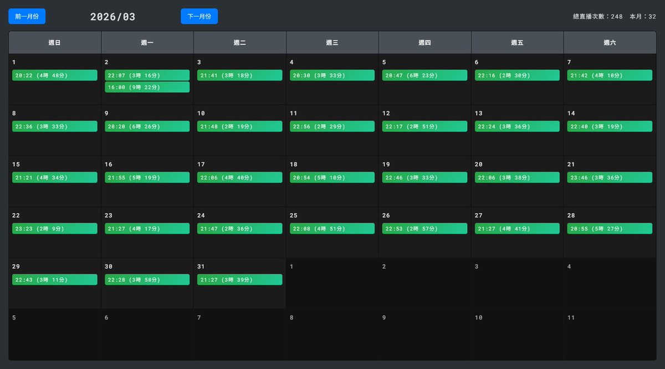Open the 22:56 (2時 29分) stream entry

coord(332,127)
